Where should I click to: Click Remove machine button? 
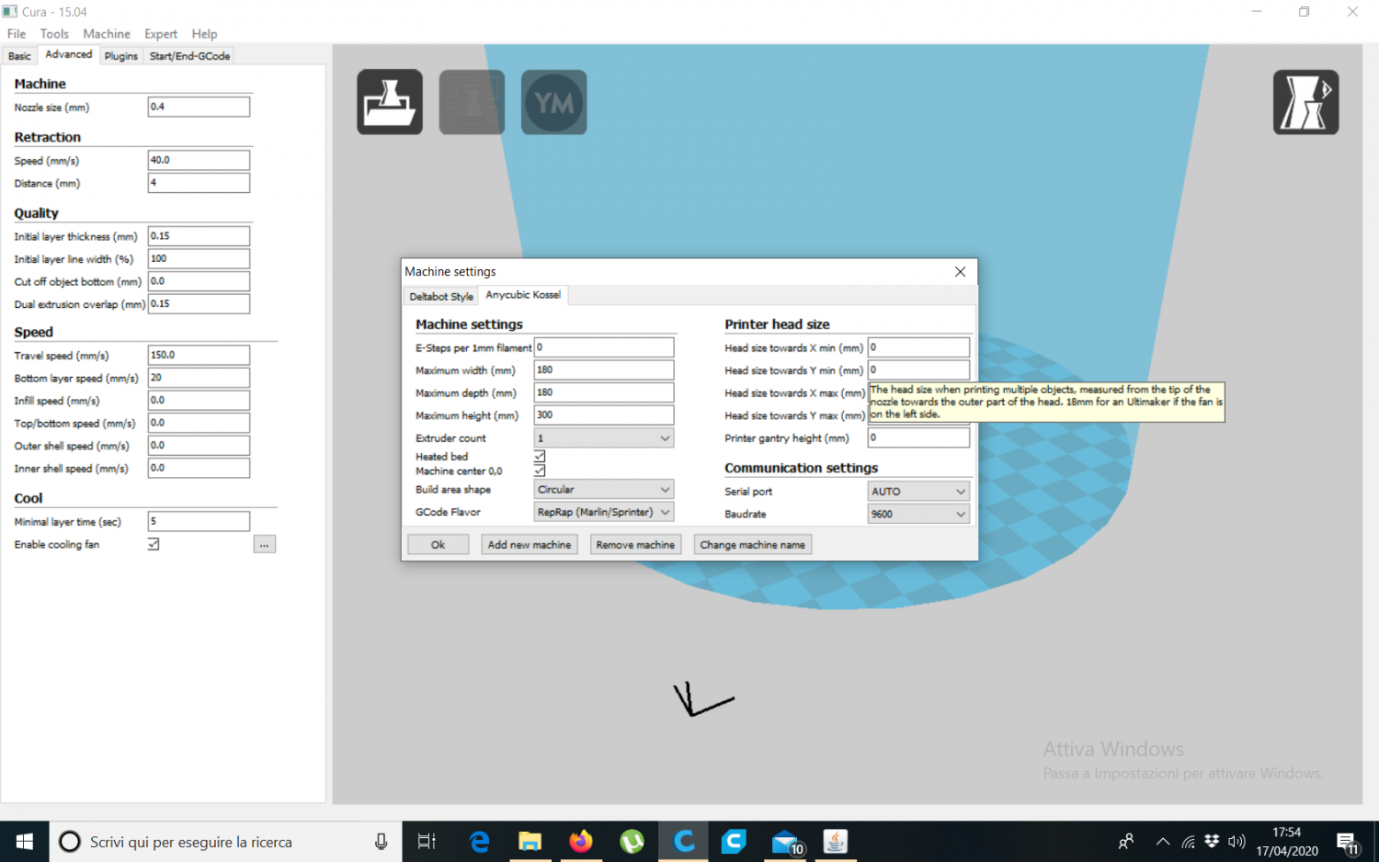(635, 545)
